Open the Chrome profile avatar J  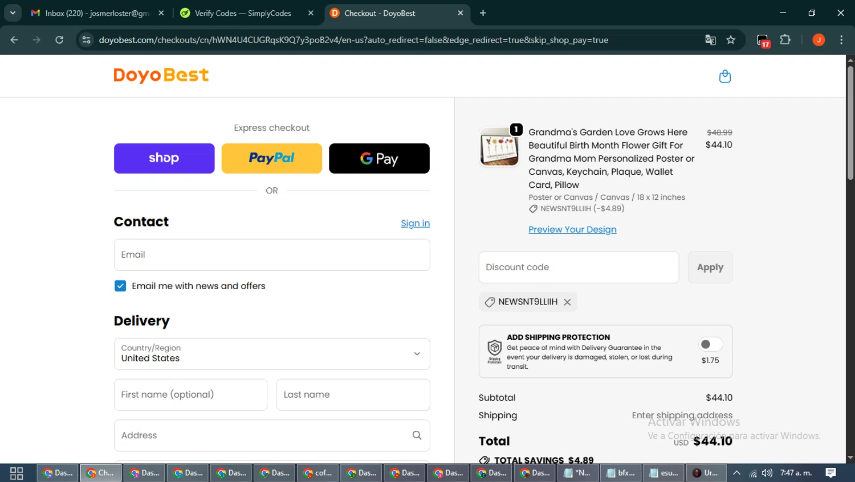click(819, 40)
